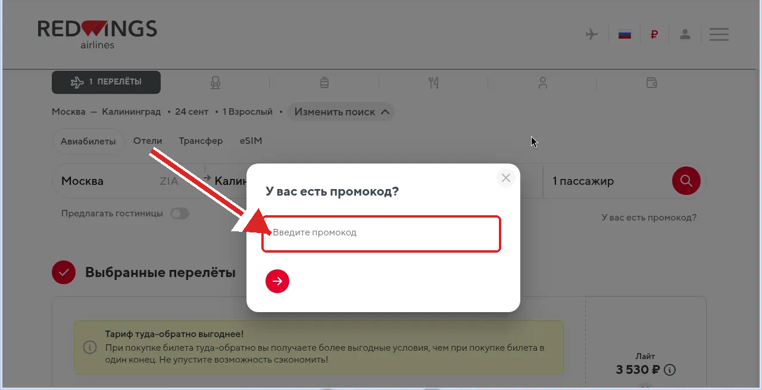Open the flights airplane icon in header
This screenshot has width=762, height=390.
592,34
